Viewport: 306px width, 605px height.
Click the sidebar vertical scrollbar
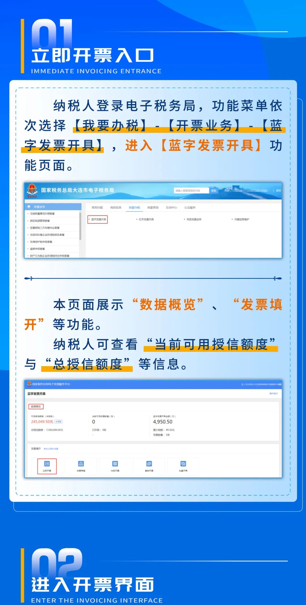click(80, 227)
